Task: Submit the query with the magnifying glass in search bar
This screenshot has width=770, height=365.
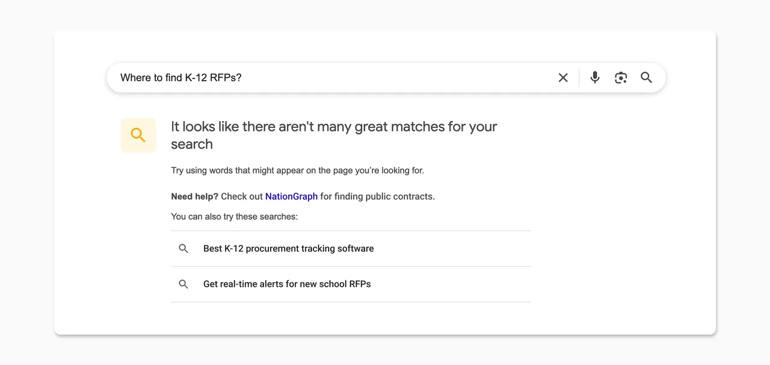Action: pos(647,77)
